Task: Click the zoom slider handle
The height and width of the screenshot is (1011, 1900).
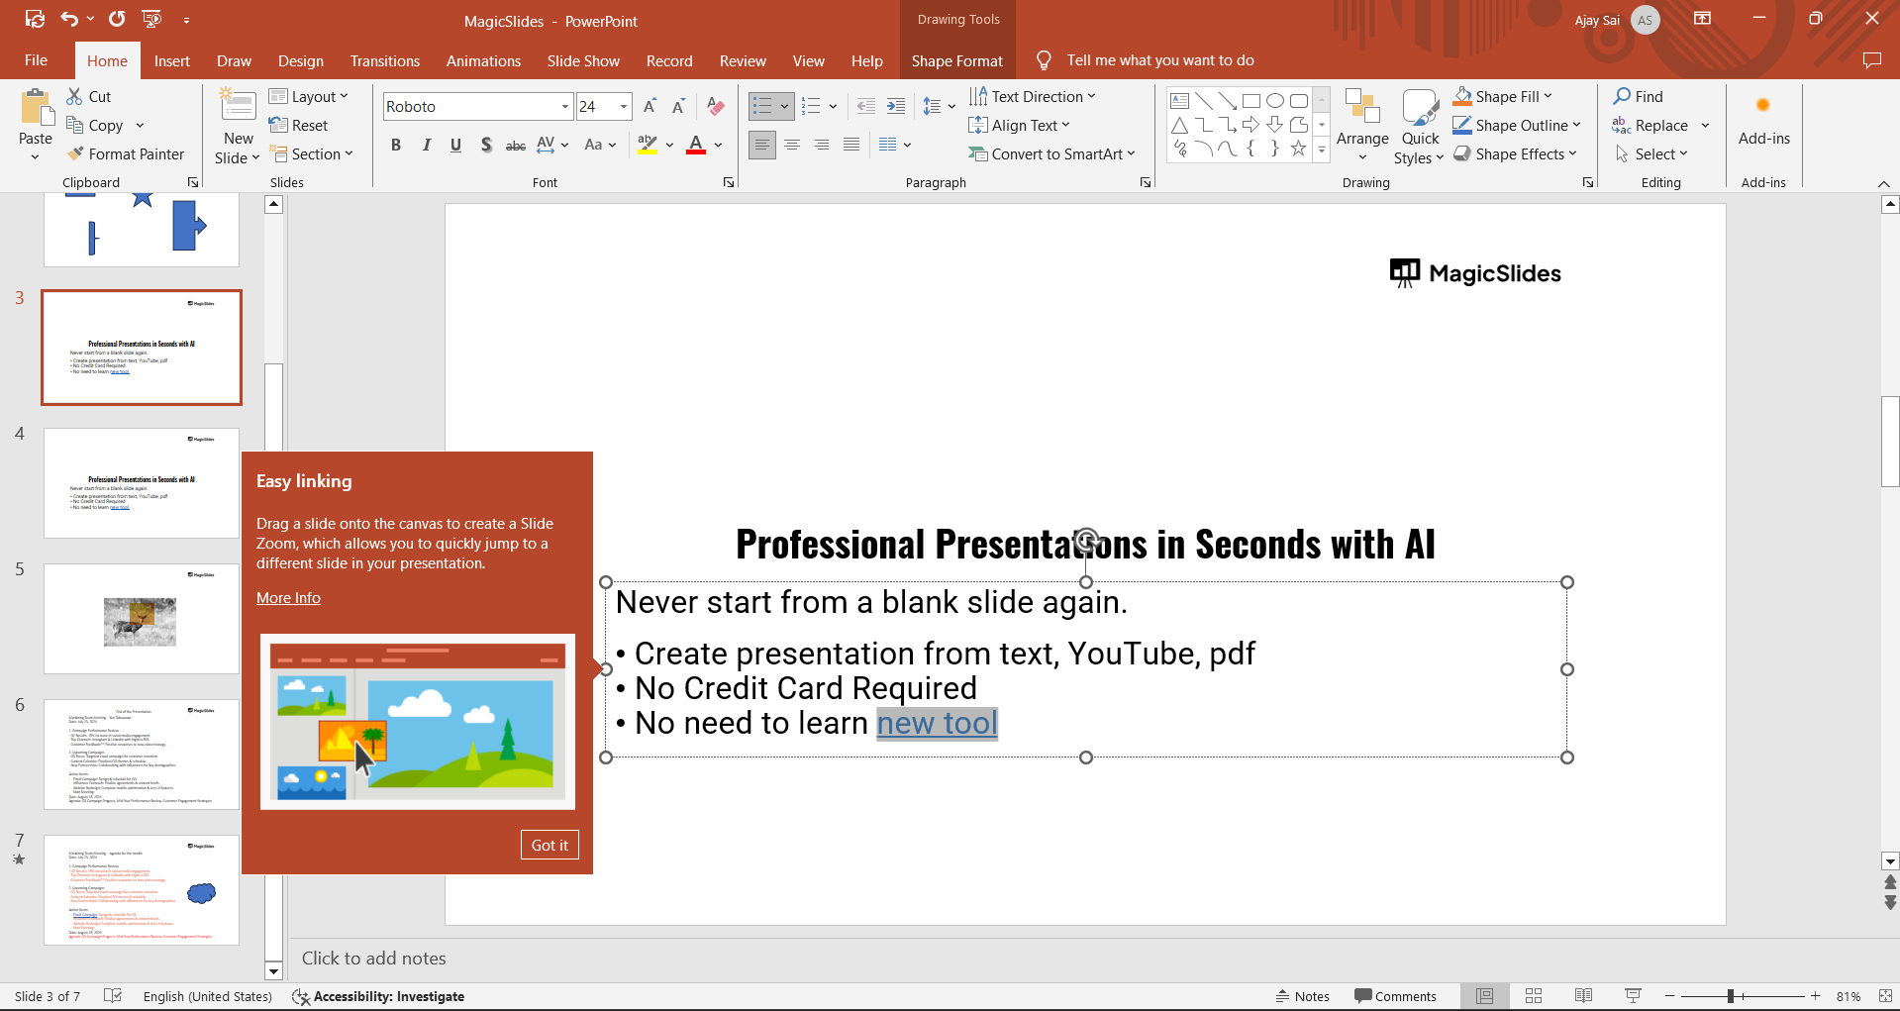Action: (x=1731, y=996)
